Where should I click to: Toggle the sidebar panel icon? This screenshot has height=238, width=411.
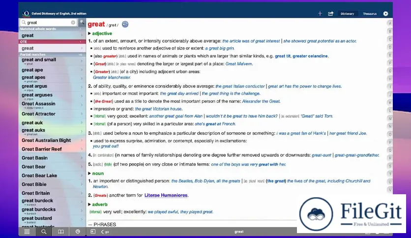click(x=93, y=232)
